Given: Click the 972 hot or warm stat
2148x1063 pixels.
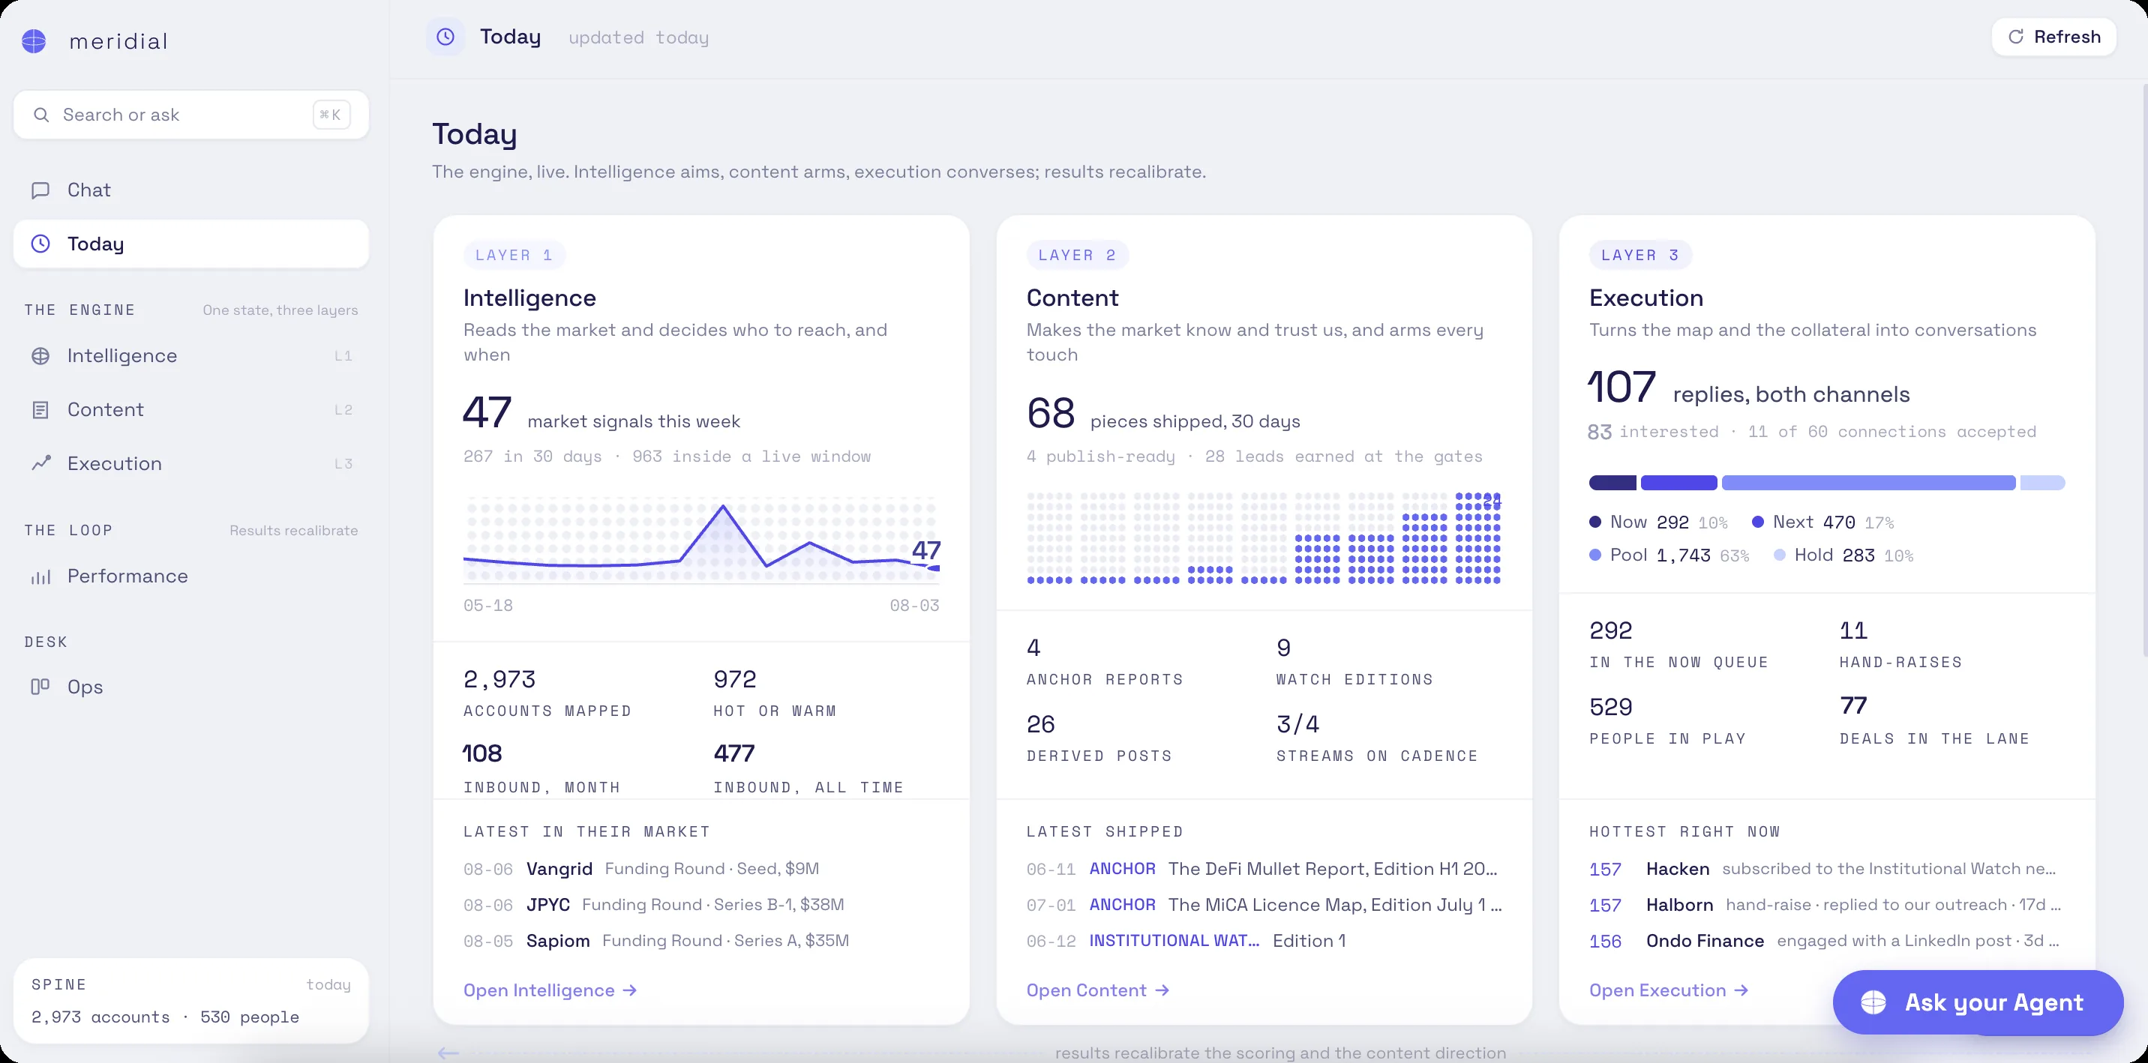Looking at the screenshot, I should [x=775, y=693].
